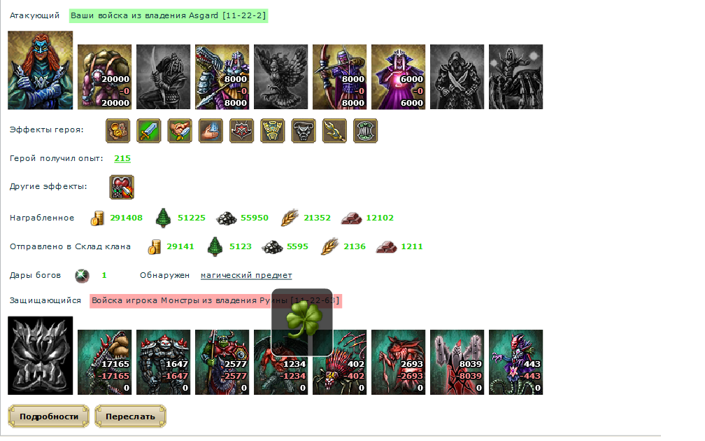Click the glowing hand hero effect icon
This screenshot has height=441, width=705.
211,131
